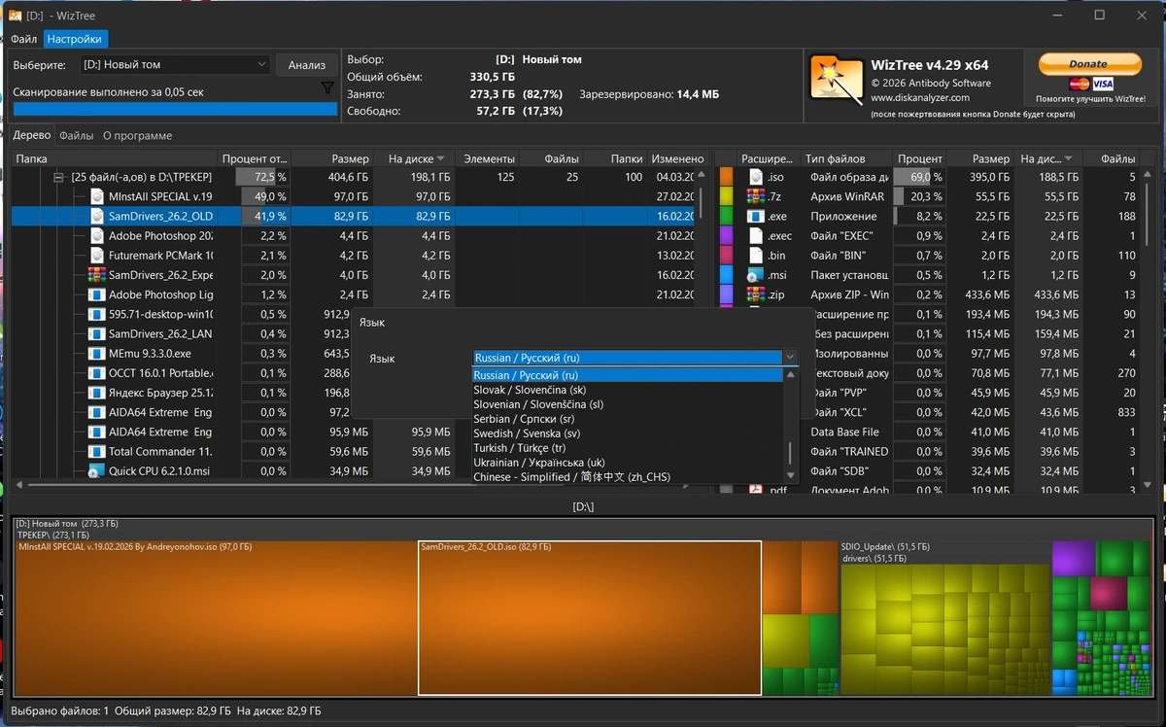Screen dimensions: 1166x727
Task: Switch to the Дерево tab
Action: (x=32, y=135)
